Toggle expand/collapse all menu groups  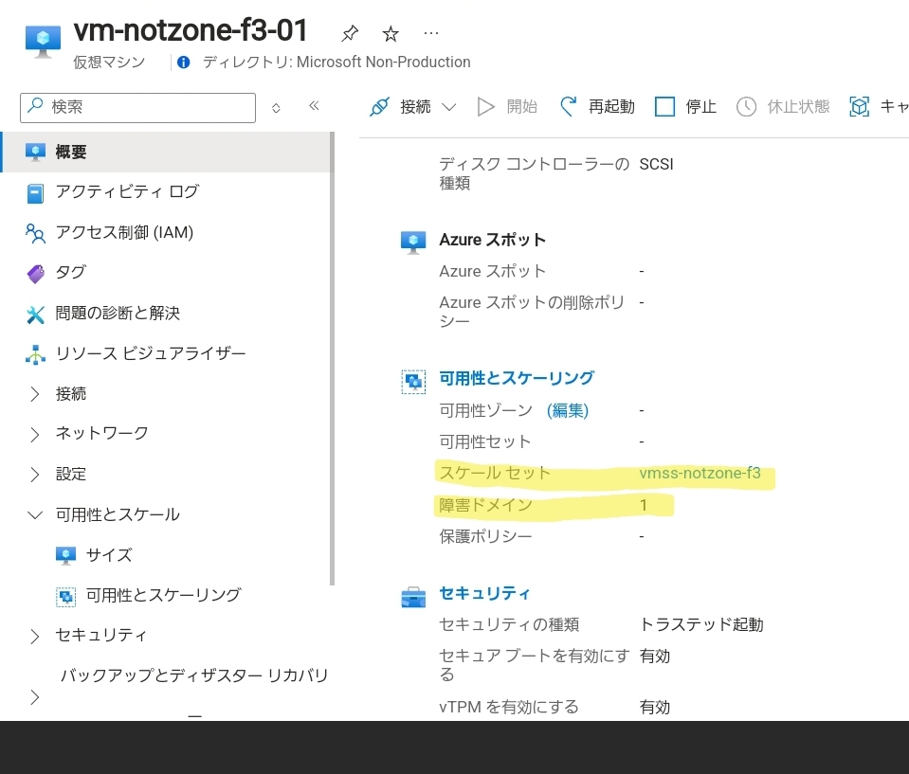coord(276,108)
